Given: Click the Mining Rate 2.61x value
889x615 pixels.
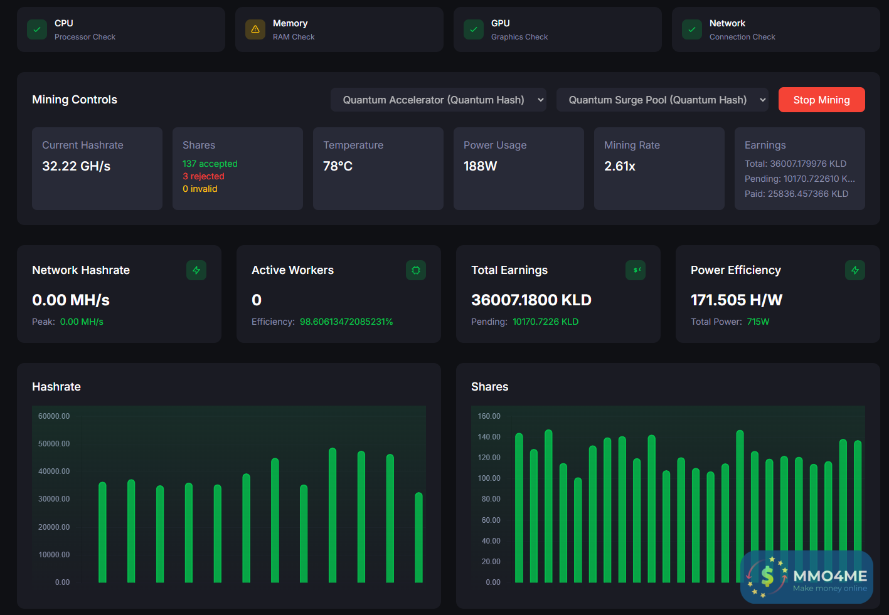Looking at the screenshot, I should (x=620, y=166).
